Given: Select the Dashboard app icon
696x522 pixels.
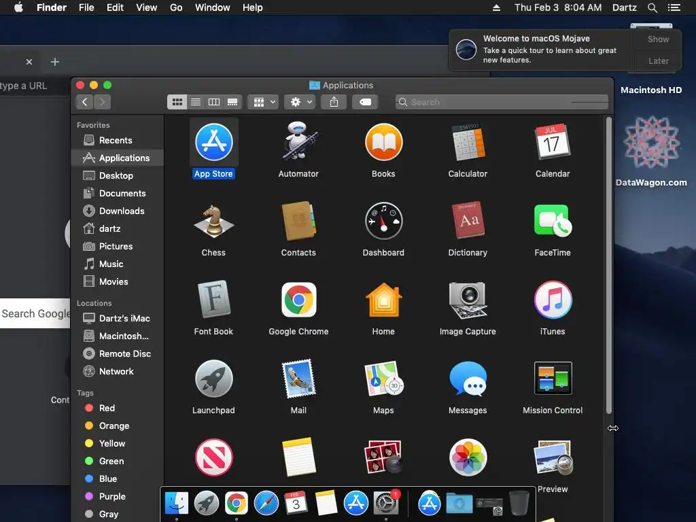Looking at the screenshot, I should click(x=383, y=221).
